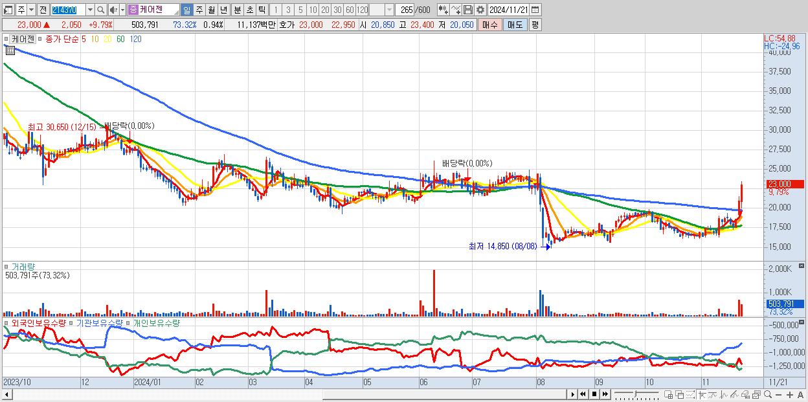Click the speaker sound icon

coord(113,10)
